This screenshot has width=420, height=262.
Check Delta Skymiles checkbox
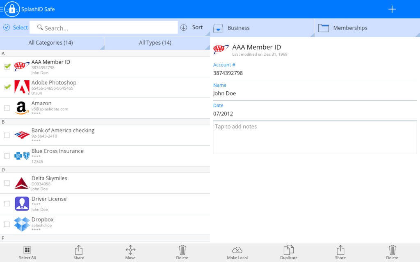click(x=7, y=183)
